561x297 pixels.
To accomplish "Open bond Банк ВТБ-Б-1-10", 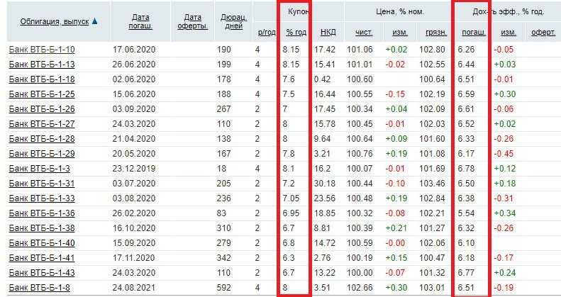I will (42, 49).
